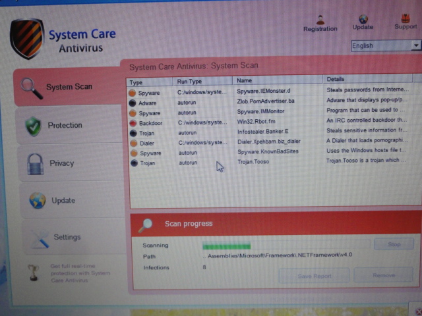Click the Support life vest icon

[x=406, y=18]
